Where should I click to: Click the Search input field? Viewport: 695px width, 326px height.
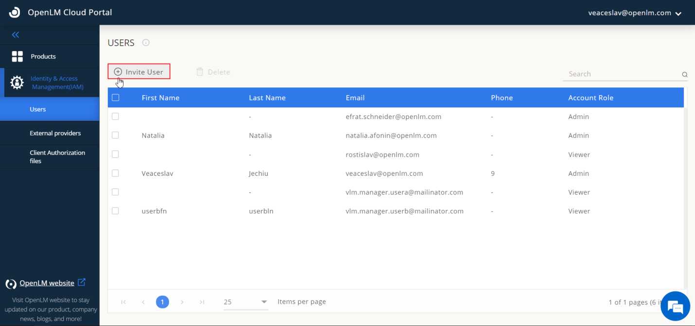[621, 74]
